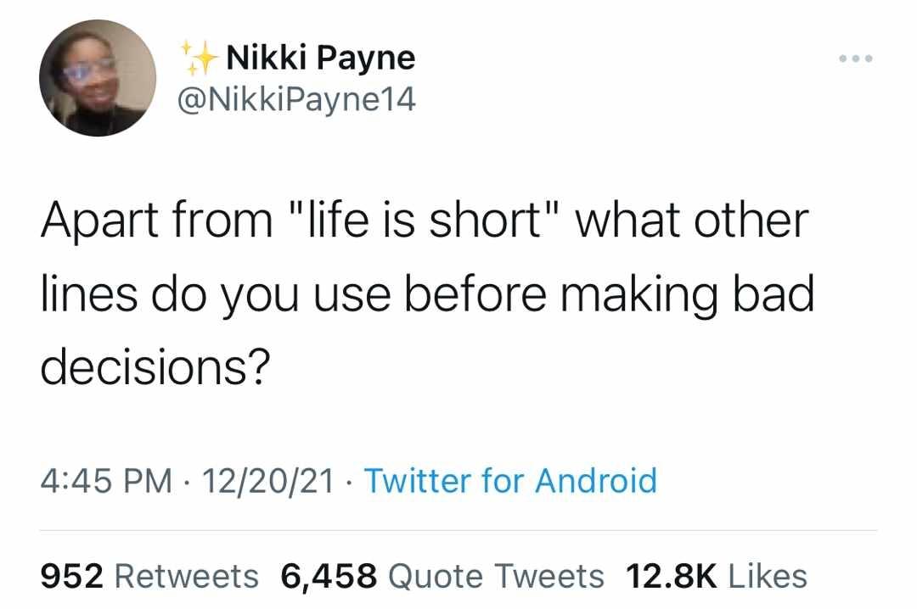The height and width of the screenshot is (609, 917).
Task: View the 952 Retweets list
Action: click(149, 576)
